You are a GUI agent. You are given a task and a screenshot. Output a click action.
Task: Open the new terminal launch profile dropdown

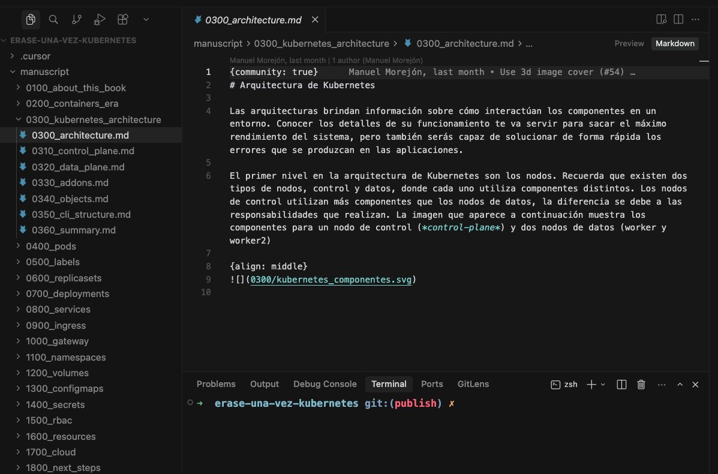603,385
